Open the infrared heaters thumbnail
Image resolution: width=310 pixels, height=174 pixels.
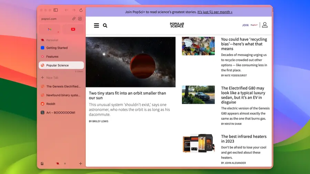click(x=198, y=143)
